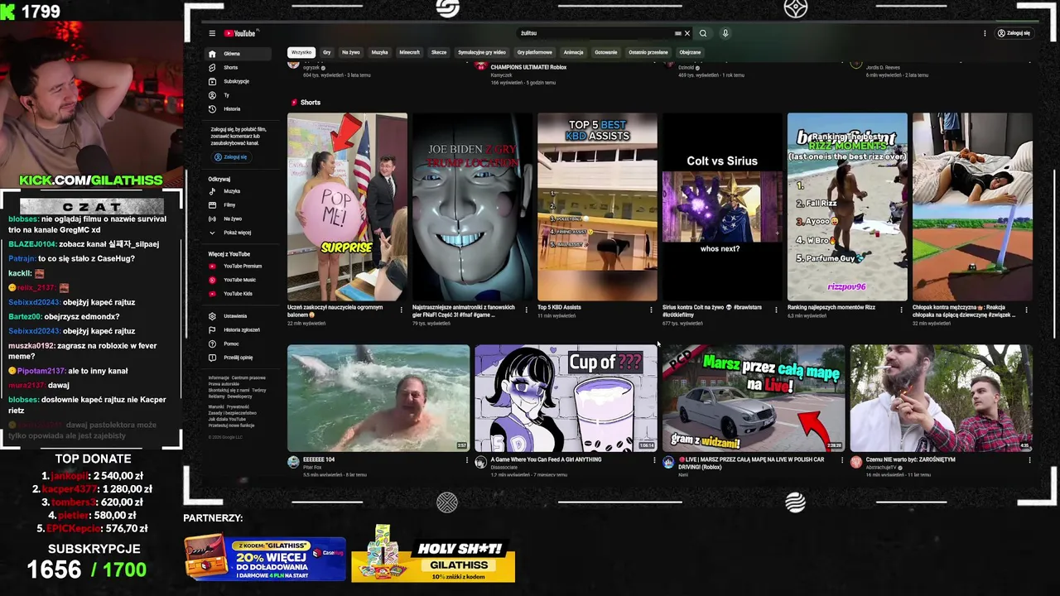The width and height of the screenshot is (1060, 596).
Task: Open the Jak działa YouTube footer link
Action: (x=227, y=420)
